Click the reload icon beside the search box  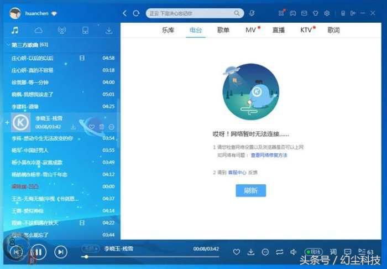(136, 13)
